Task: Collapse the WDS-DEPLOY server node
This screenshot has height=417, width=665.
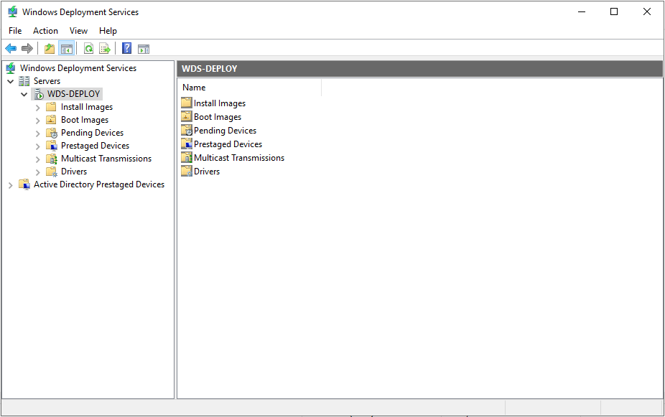Action: pyautogui.click(x=24, y=94)
